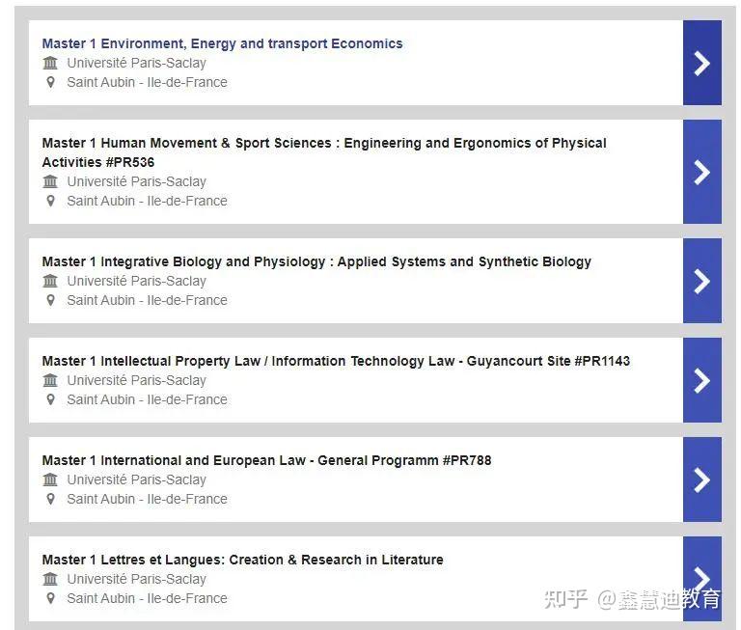Open Integrative Biology and Physiology chevron
The image size is (741, 630).
pos(701,281)
